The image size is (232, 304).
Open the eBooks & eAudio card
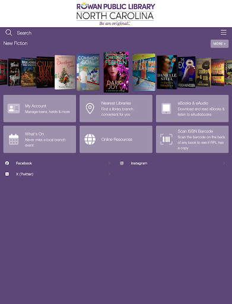click(192, 109)
